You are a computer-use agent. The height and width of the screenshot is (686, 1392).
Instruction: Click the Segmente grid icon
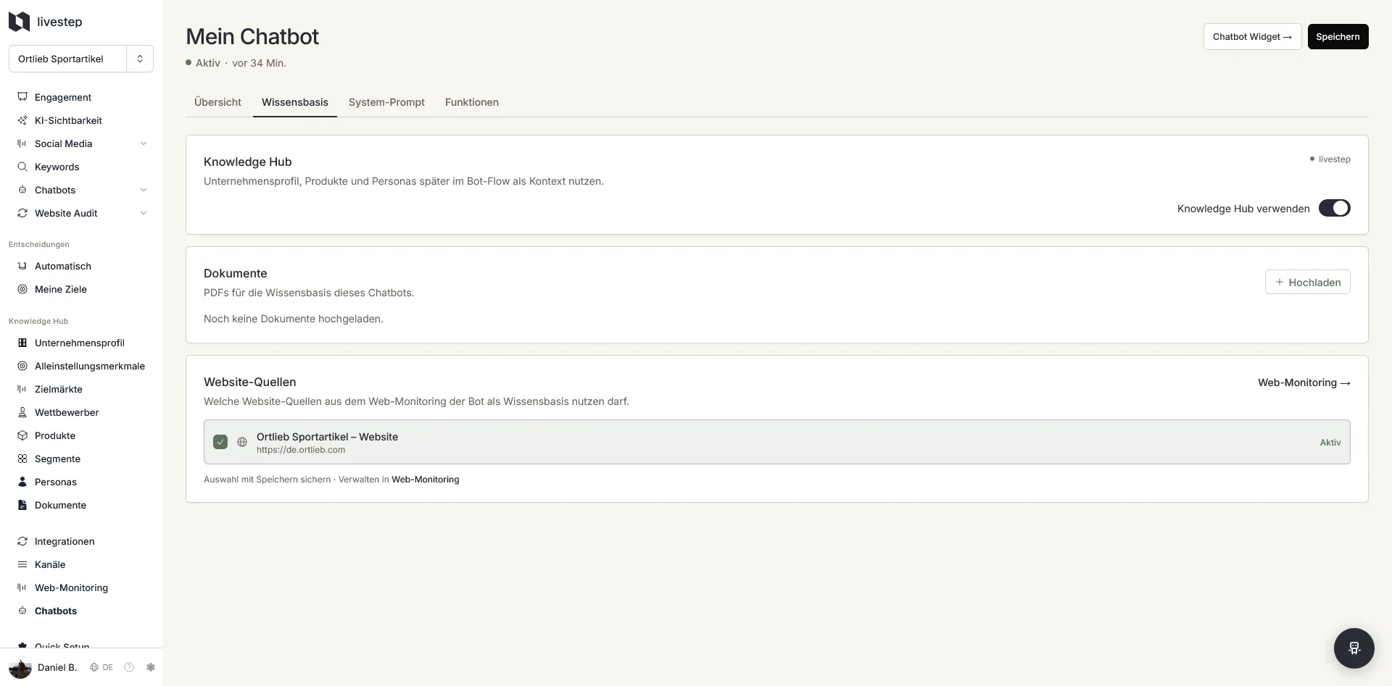pyautogui.click(x=22, y=459)
